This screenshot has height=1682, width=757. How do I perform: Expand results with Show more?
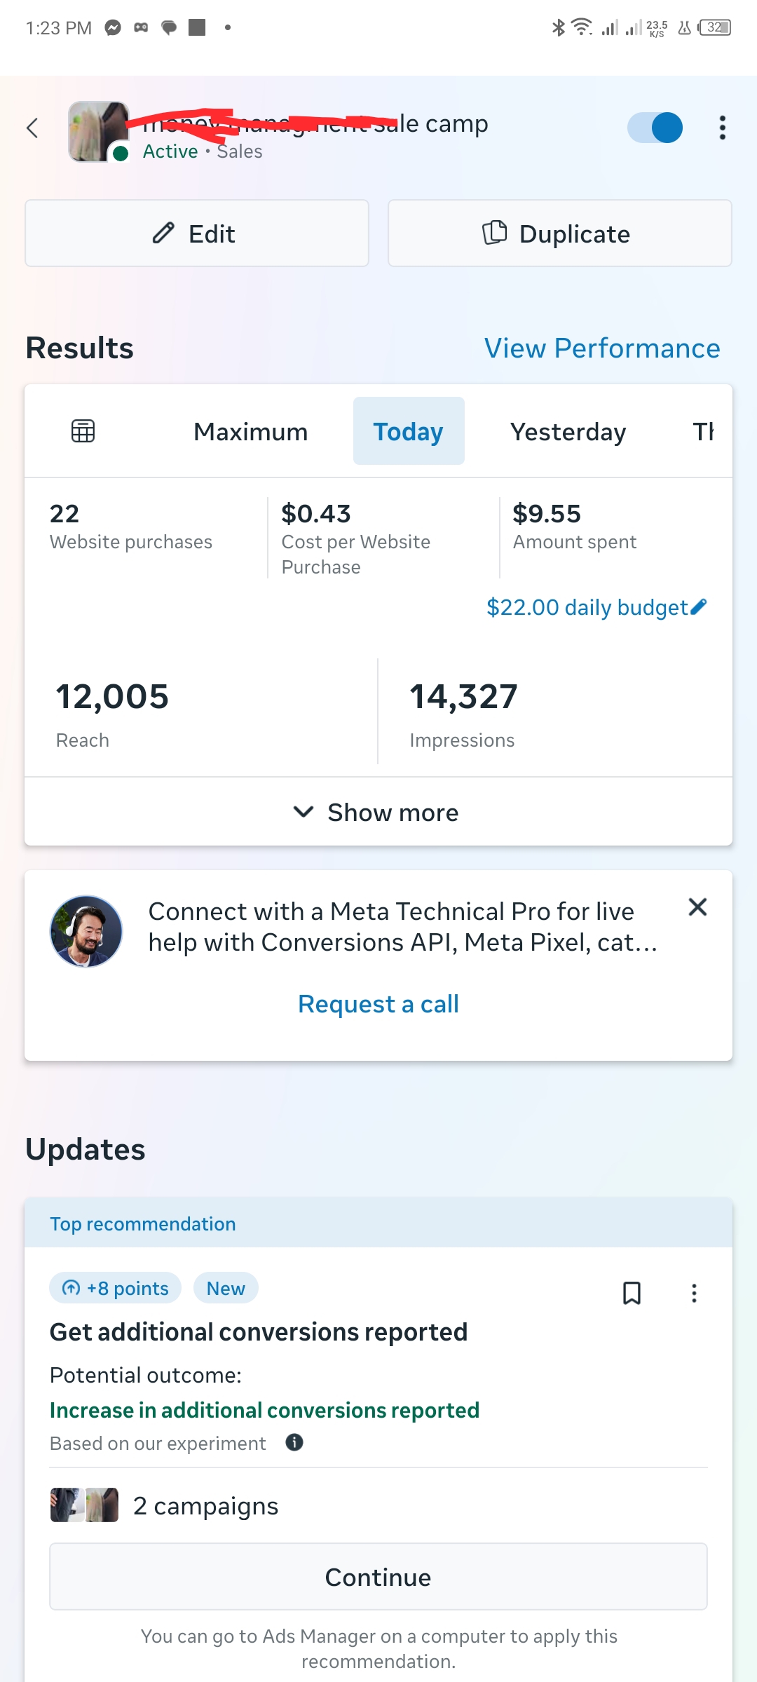pyautogui.click(x=378, y=813)
